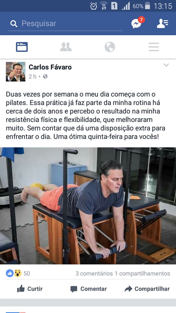This screenshot has width=176, height=313.
Task: Tap the wow reaction emoji icon
Action: [x=18, y=273]
